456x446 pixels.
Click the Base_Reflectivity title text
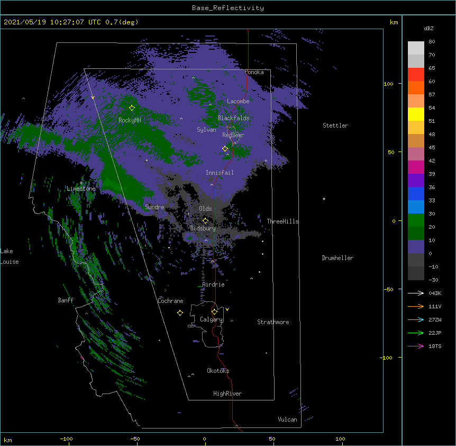point(228,8)
